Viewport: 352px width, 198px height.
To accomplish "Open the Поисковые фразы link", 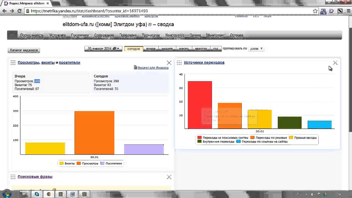I will click(35, 177).
